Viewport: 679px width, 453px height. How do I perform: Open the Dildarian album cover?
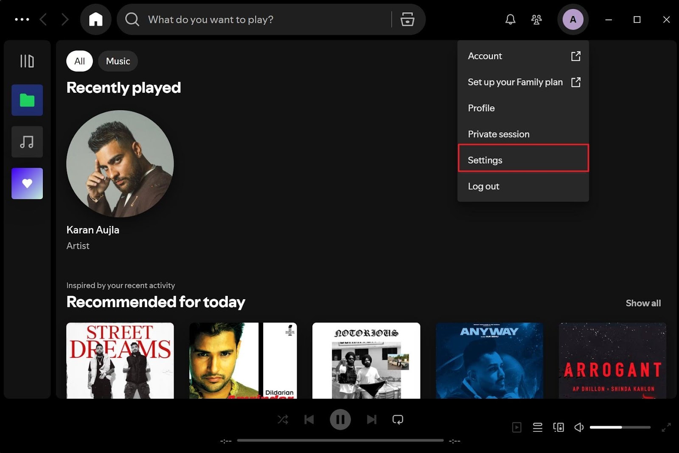pyautogui.click(x=243, y=361)
